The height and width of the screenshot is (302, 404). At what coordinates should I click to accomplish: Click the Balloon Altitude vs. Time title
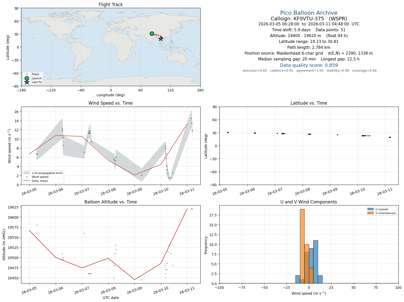[111, 202]
